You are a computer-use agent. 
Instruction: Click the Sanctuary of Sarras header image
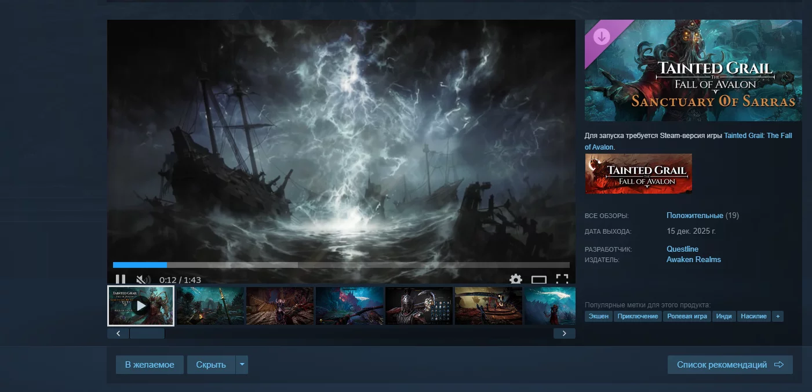pos(693,70)
